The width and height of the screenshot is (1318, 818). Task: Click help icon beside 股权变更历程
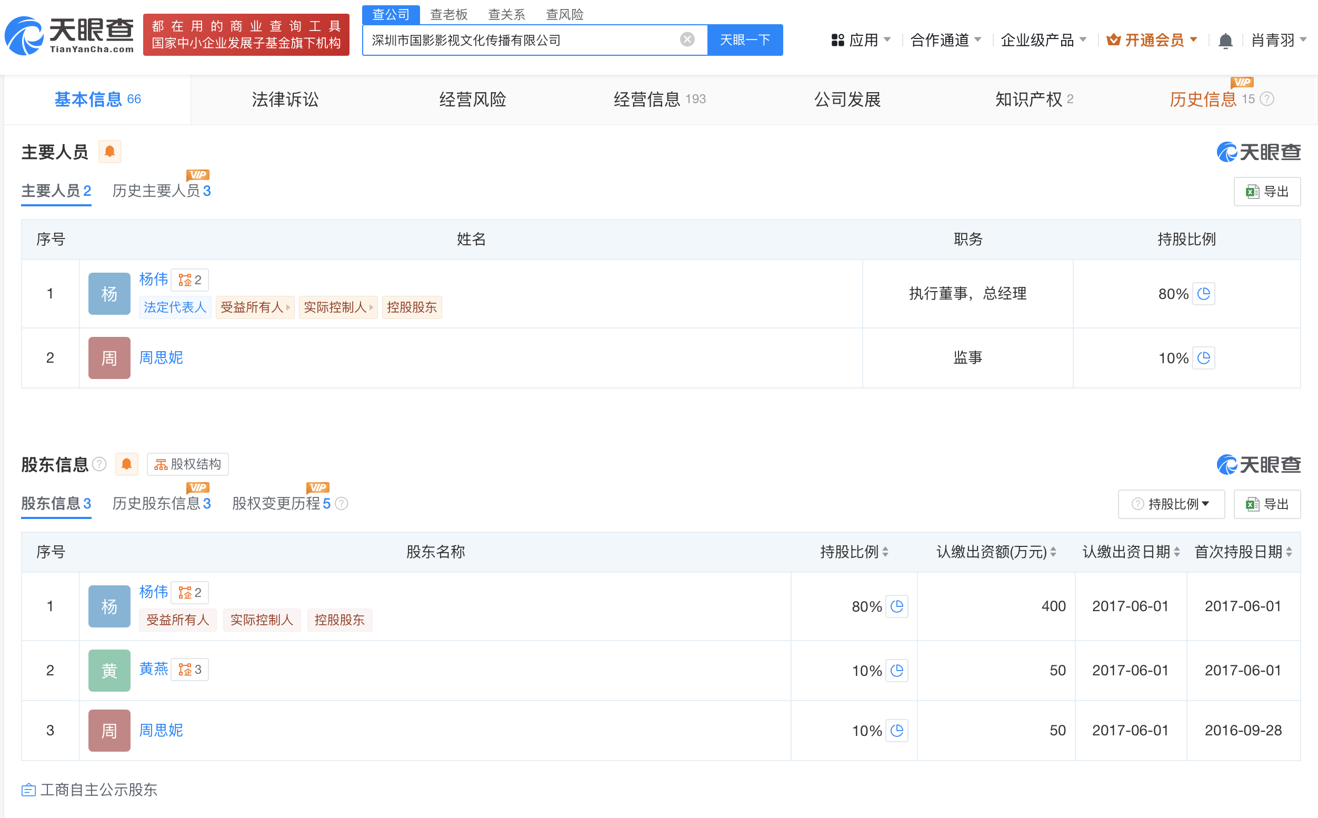pos(342,504)
